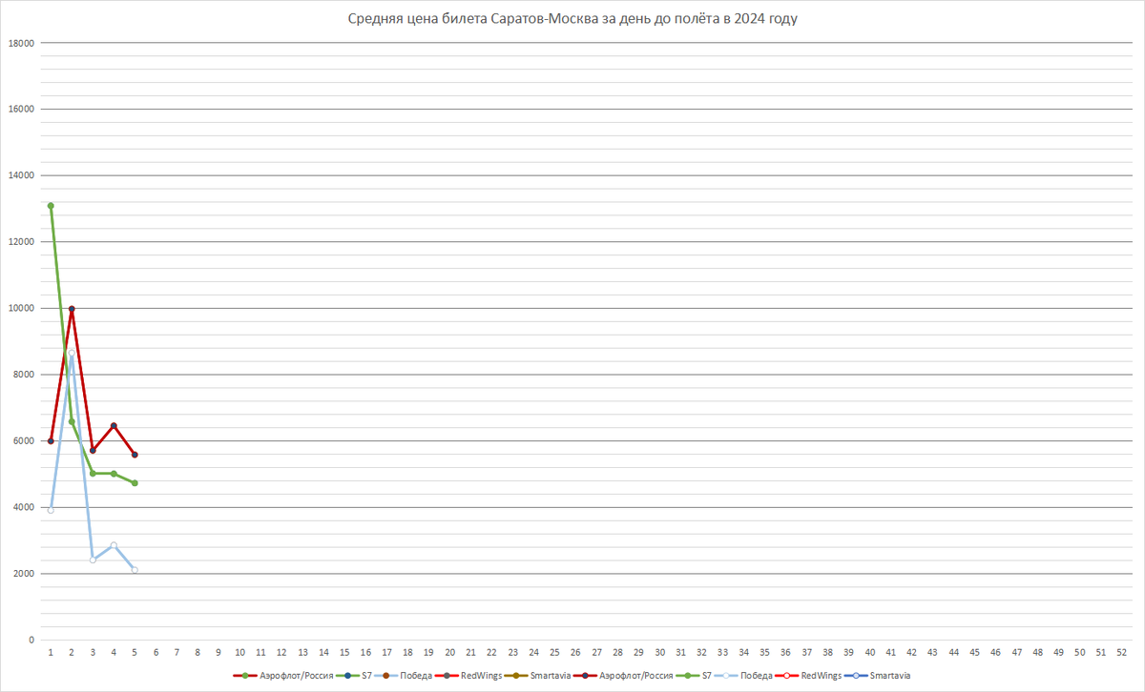
Task: Click the Победа legend entry with brown marker
Action: click(405, 676)
